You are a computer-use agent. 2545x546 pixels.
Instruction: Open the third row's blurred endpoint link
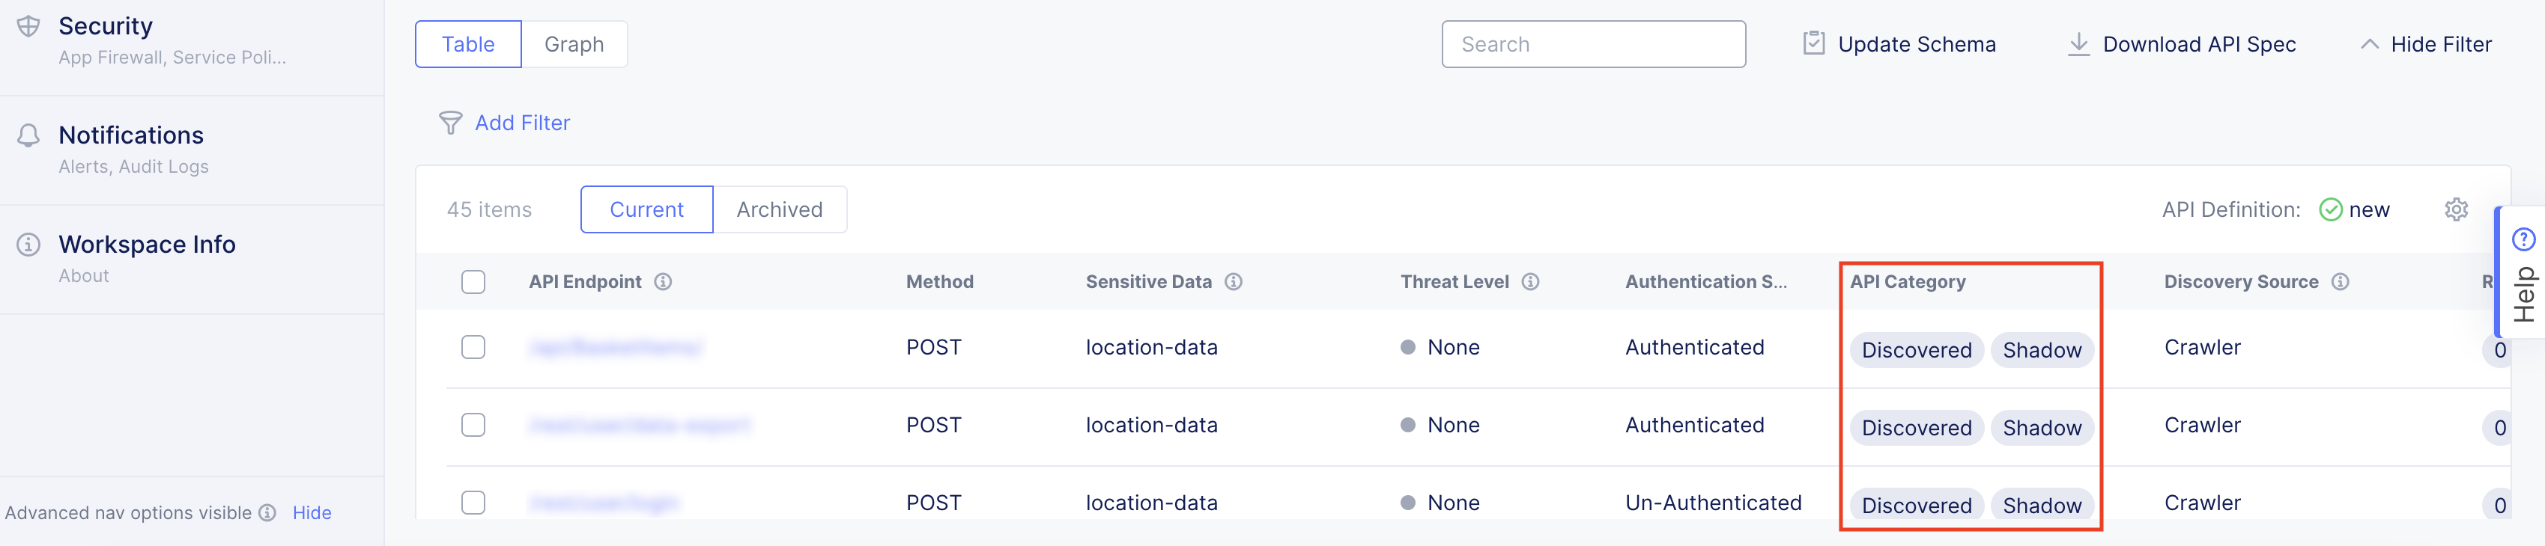pos(604,503)
